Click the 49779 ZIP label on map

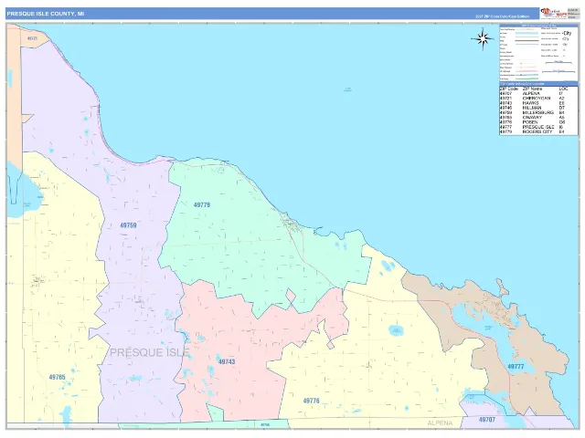(202, 204)
